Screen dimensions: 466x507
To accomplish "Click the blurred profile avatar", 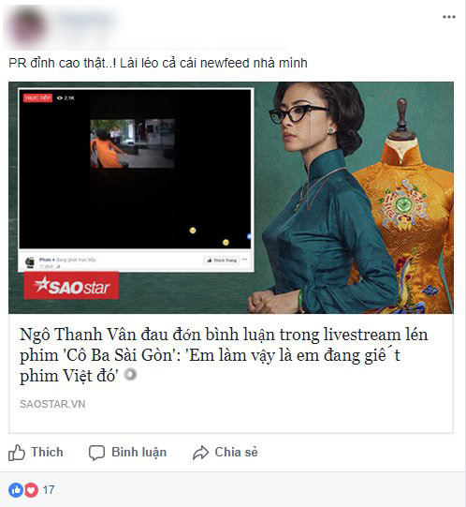I will (x=28, y=26).
